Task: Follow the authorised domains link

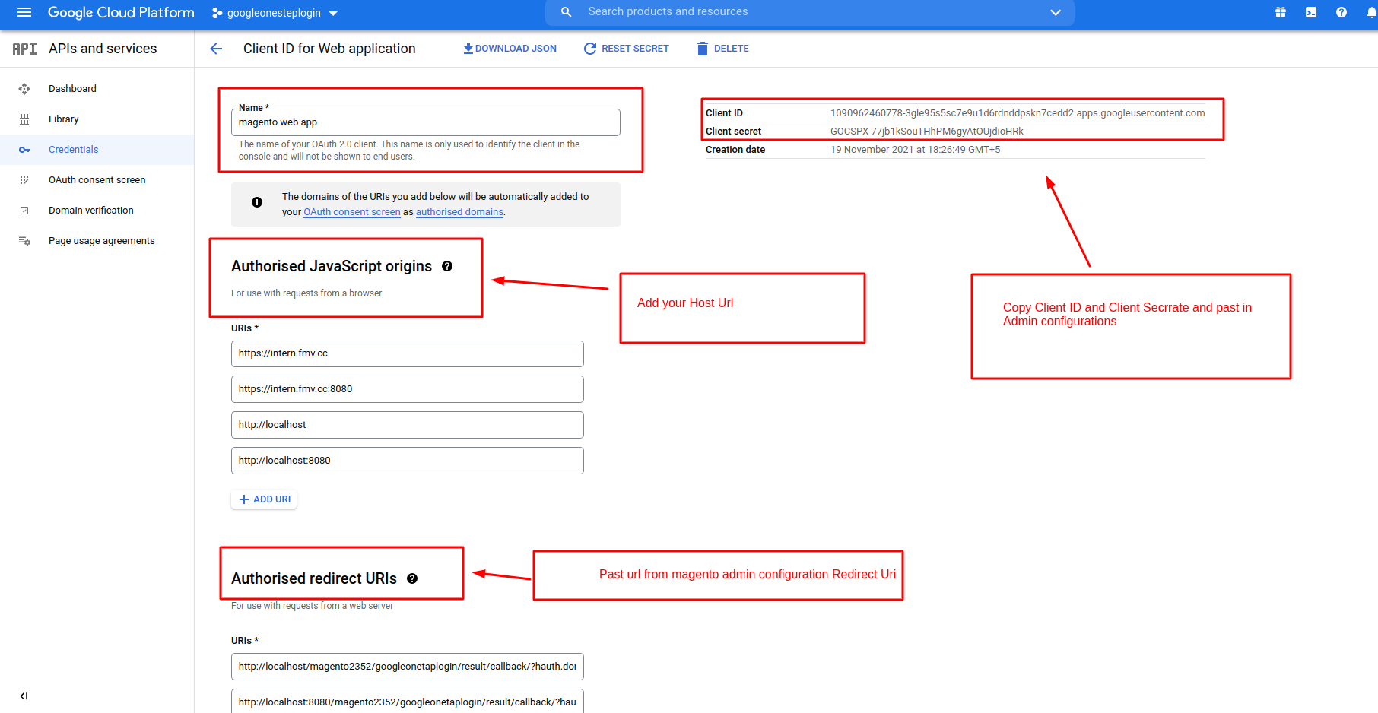Action: [459, 212]
